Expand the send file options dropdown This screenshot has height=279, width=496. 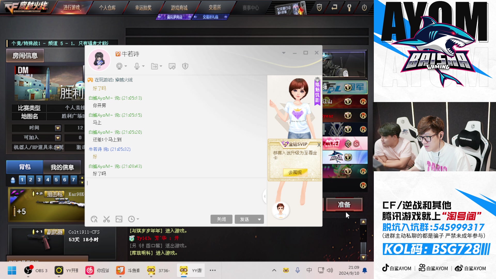(161, 66)
